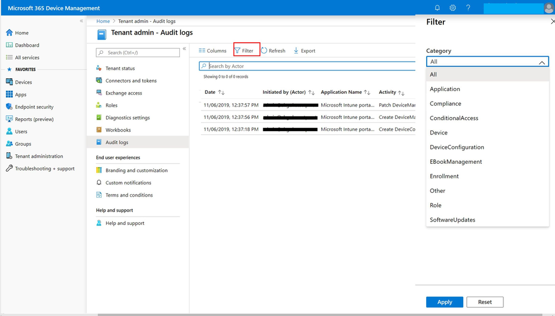Click the Groups people icon

click(9, 144)
